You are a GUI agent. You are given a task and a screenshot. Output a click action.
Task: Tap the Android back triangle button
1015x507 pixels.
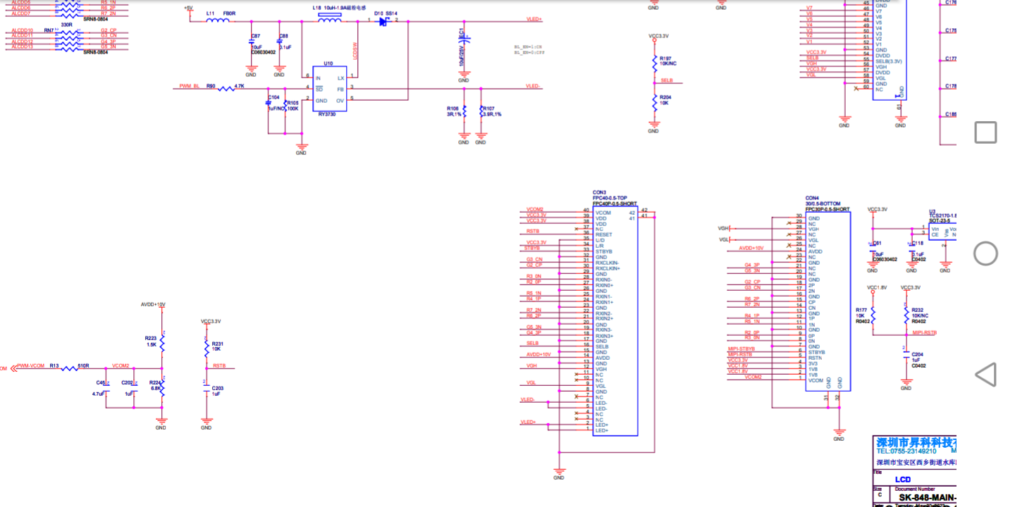point(985,375)
